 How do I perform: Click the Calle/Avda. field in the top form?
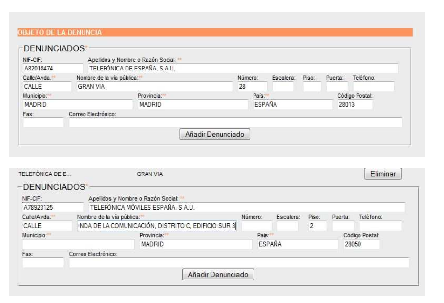[x=47, y=87]
